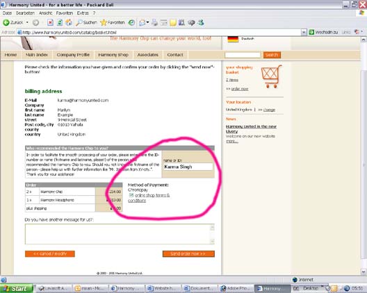Open the Datei menu

point(7,13)
